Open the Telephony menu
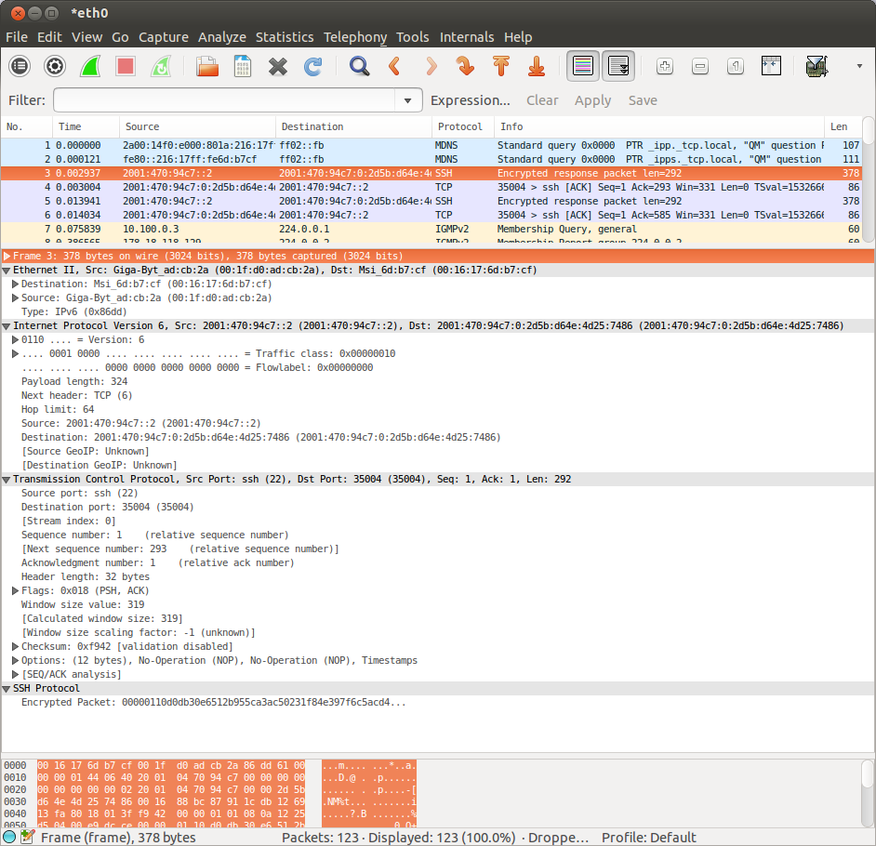This screenshot has height=846, width=876. pyautogui.click(x=354, y=37)
